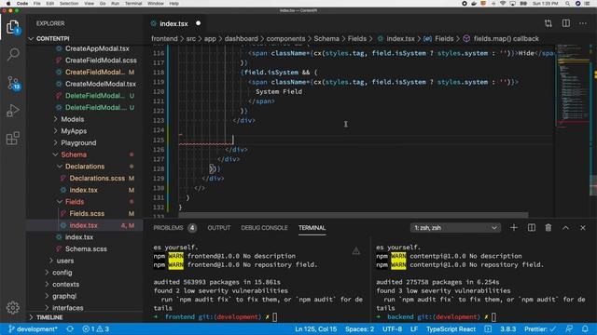Collapse the Fields folder
The width and height of the screenshot is (597, 335).
pos(75,202)
